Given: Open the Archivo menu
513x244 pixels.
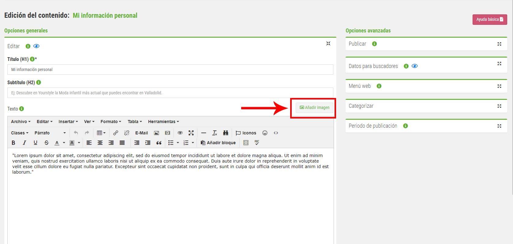Looking at the screenshot, I should tap(21, 122).
